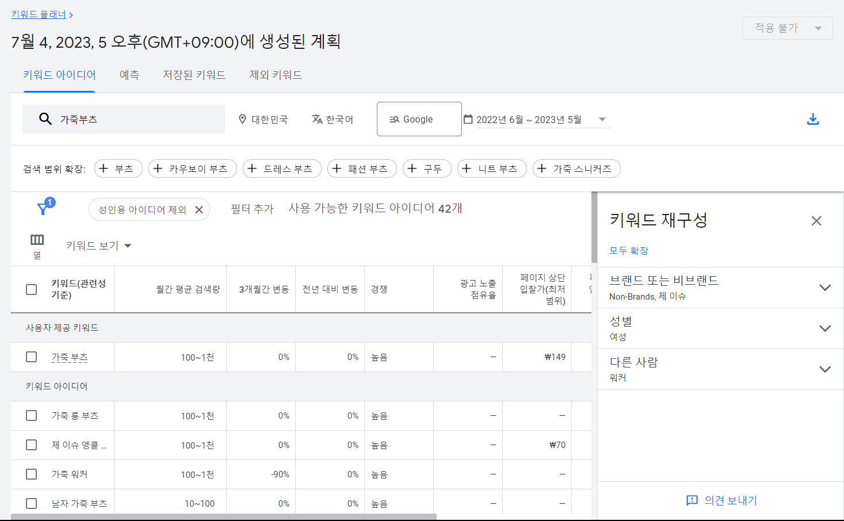The image size is (844, 521).
Task: Open the 제외 키워드 tab
Action: tap(276, 75)
